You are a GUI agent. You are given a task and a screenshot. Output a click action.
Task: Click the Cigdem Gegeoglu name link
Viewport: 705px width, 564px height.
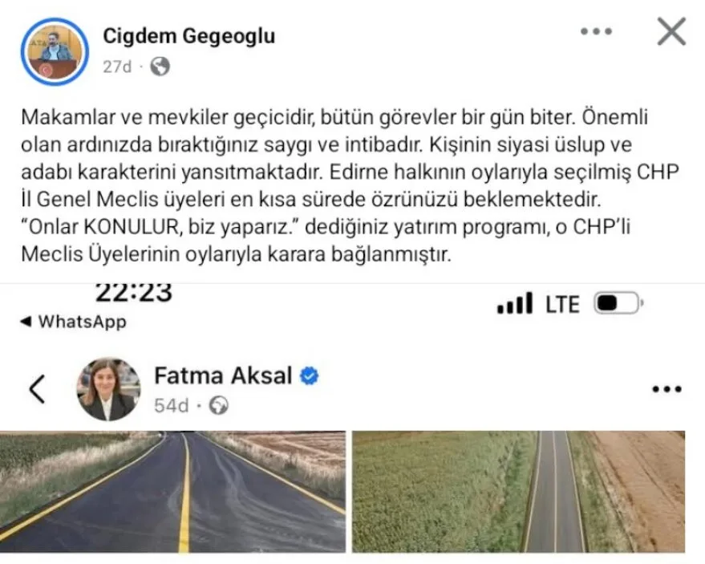tap(188, 36)
